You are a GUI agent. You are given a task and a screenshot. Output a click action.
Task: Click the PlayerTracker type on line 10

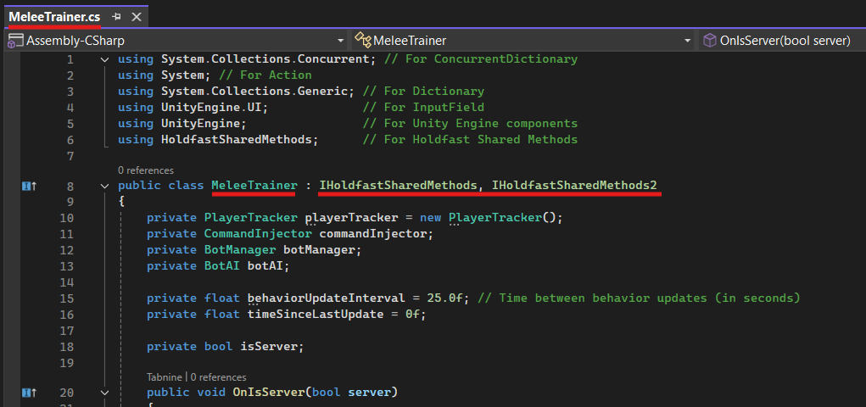point(250,218)
